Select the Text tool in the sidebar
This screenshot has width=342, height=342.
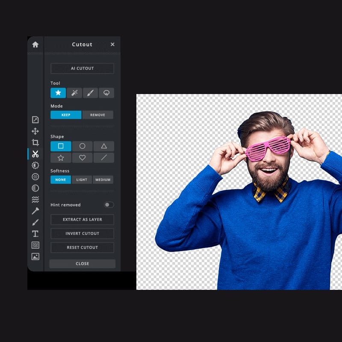pyautogui.click(x=36, y=233)
